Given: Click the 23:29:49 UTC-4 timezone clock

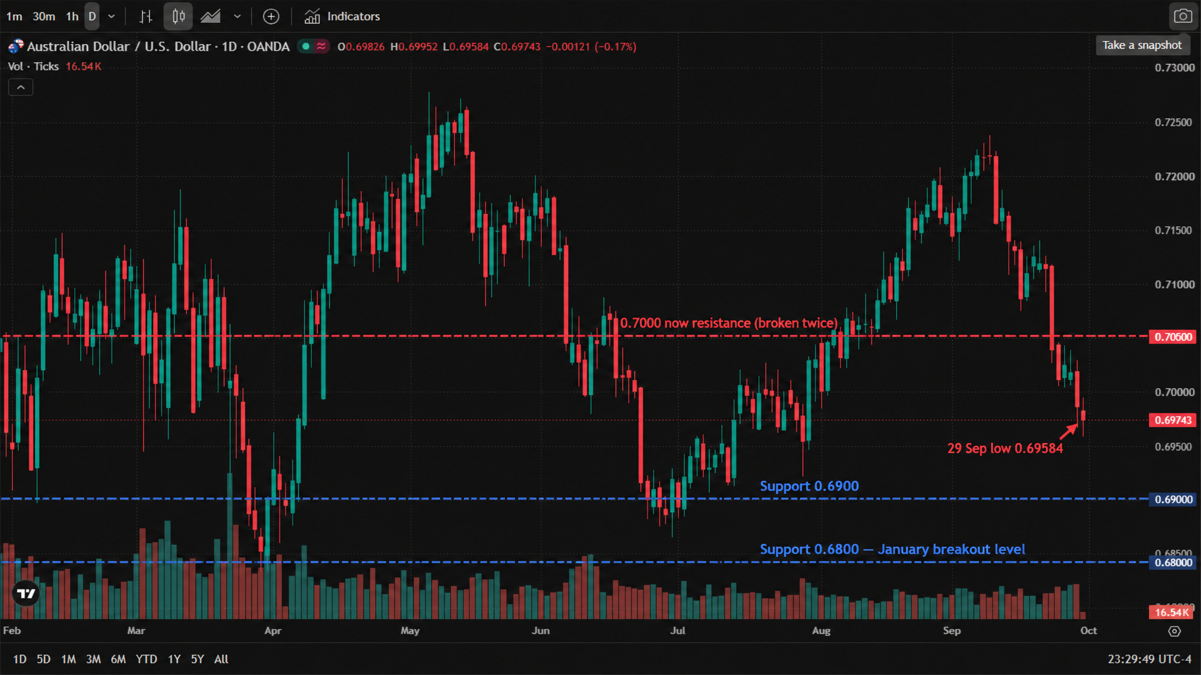Looking at the screenshot, I should pos(1149,659).
